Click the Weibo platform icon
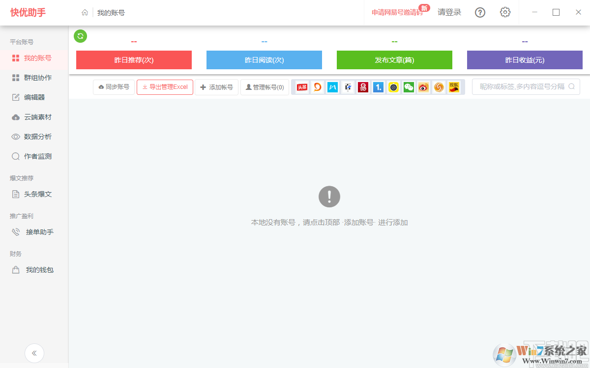 423,87
